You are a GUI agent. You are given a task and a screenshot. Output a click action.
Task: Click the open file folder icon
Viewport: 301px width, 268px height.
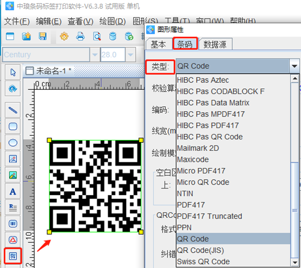click(27, 36)
